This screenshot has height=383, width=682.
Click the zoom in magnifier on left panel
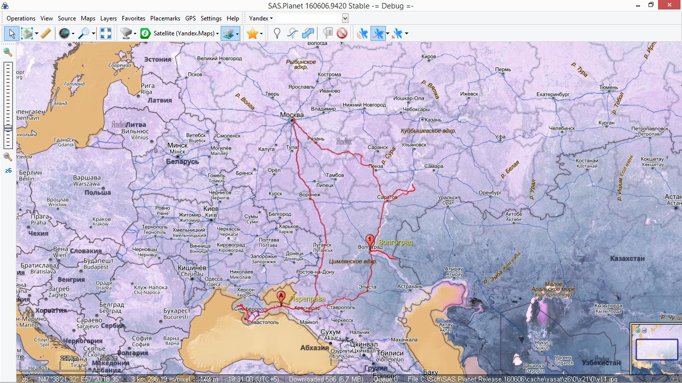coord(7,52)
